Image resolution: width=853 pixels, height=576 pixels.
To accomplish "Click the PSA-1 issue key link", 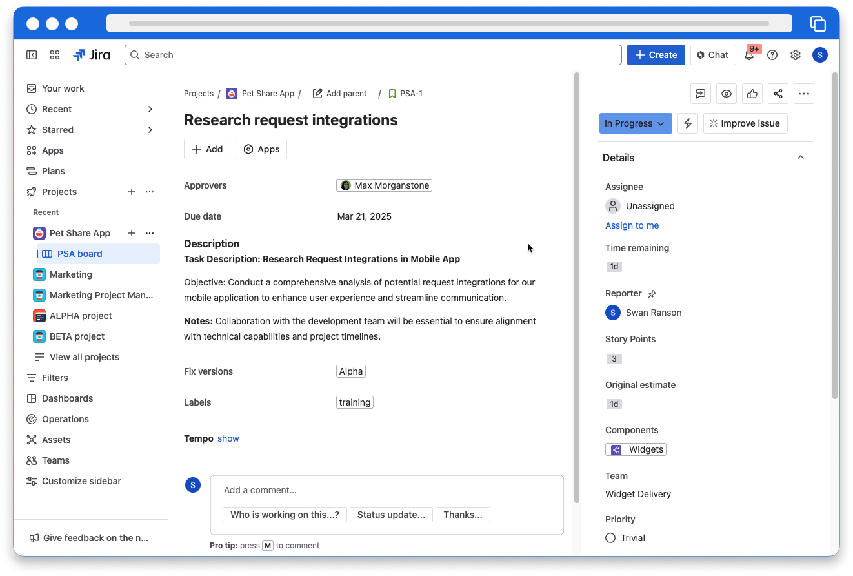I will pyautogui.click(x=411, y=94).
